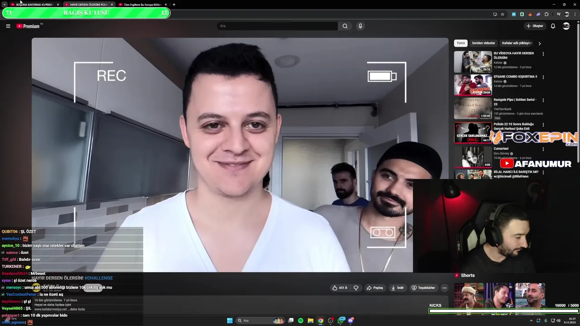Open Spotify from the taskbar
This screenshot has height=326, width=580.
pyautogui.click(x=300, y=321)
